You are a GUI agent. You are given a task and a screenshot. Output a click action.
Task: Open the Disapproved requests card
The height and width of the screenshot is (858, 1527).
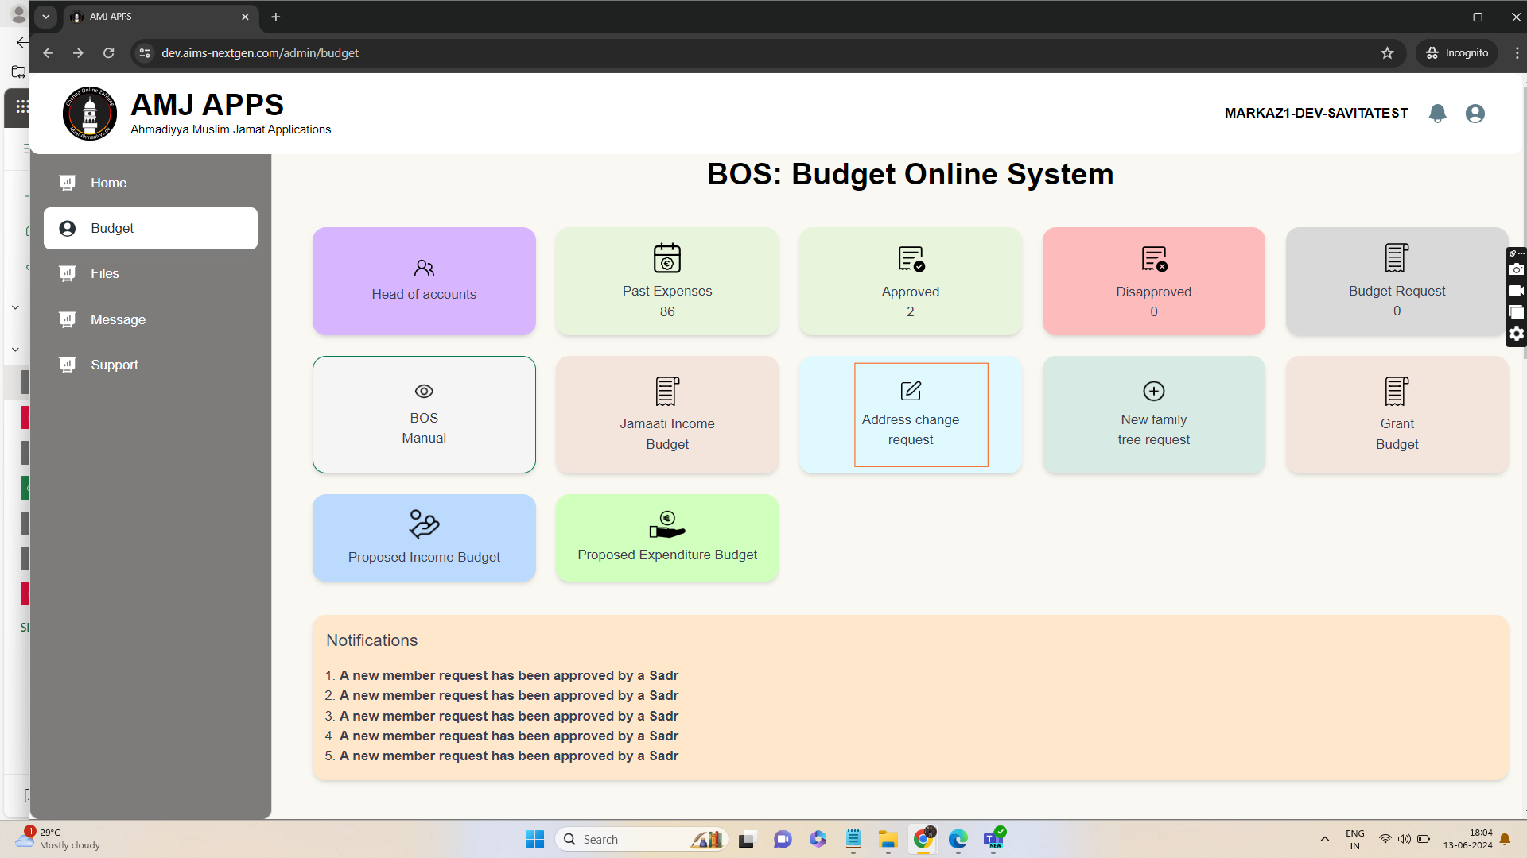point(1154,281)
